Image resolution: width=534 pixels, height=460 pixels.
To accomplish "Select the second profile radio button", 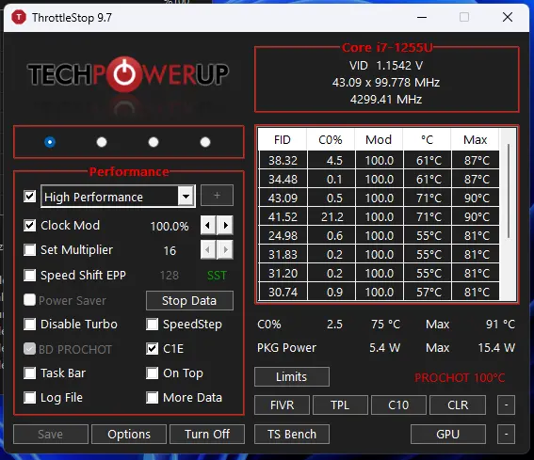I will [102, 142].
